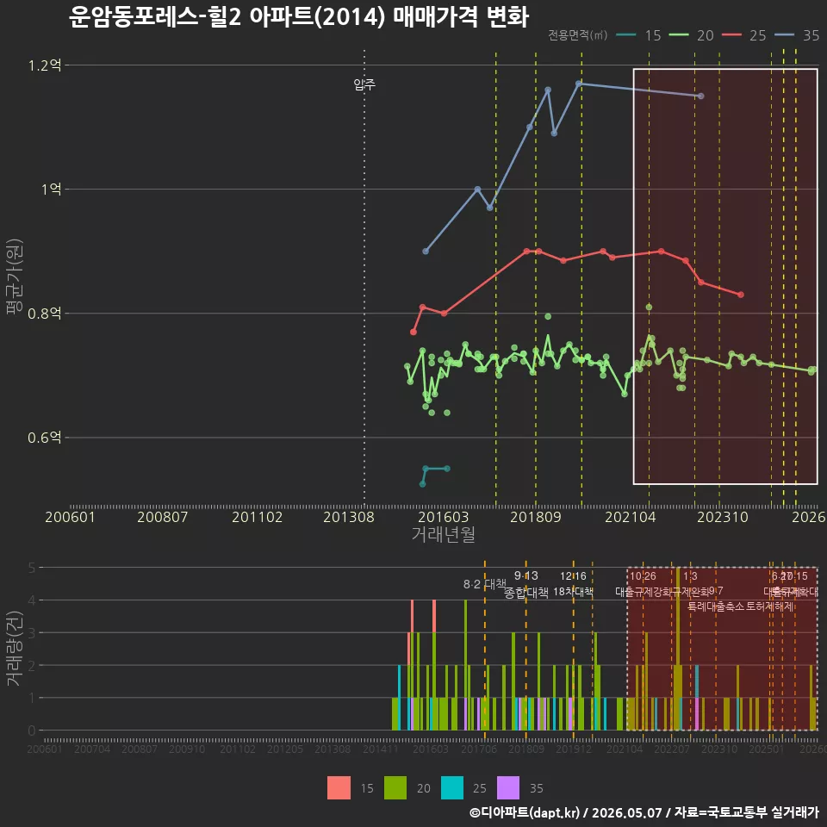The height and width of the screenshot is (827, 827).
Task: Click the 거래량(건) axis title
Action: (14, 648)
